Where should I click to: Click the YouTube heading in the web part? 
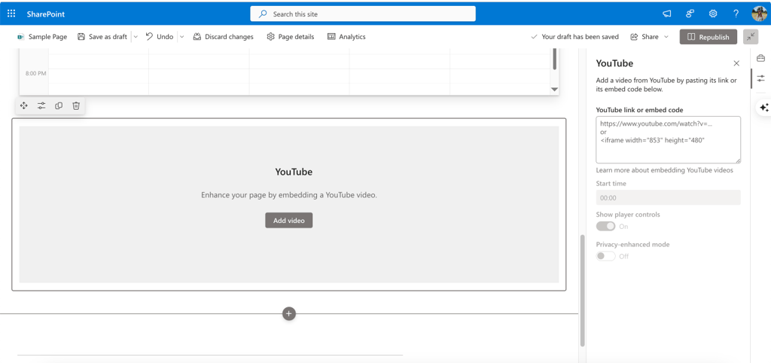[x=294, y=172]
